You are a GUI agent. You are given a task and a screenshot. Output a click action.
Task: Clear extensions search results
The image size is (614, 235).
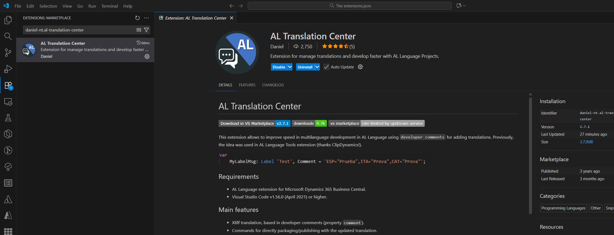point(139,30)
